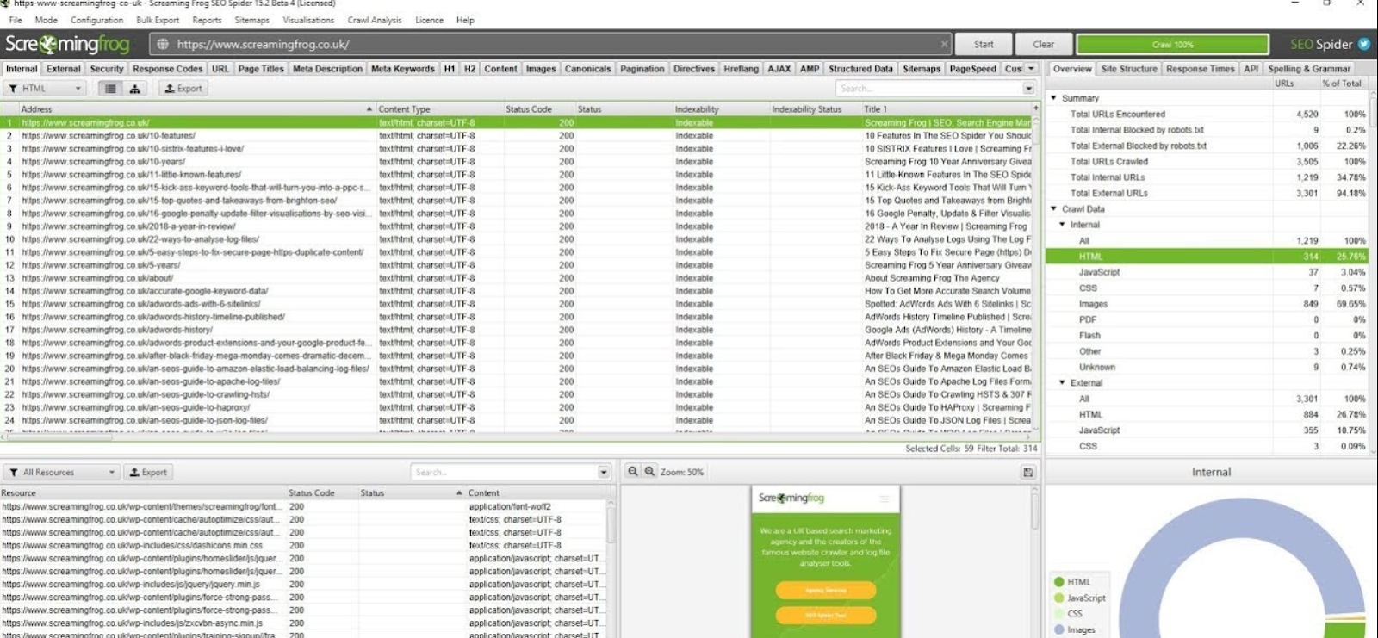Image resolution: width=1378 pixels, height=638 pixels.
Task: Save the rendered page screenshot icon
Action: click(1027, 472)
